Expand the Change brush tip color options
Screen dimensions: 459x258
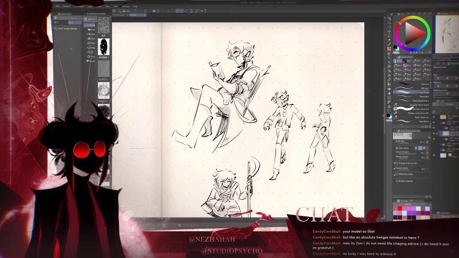(x=394, y=163)
